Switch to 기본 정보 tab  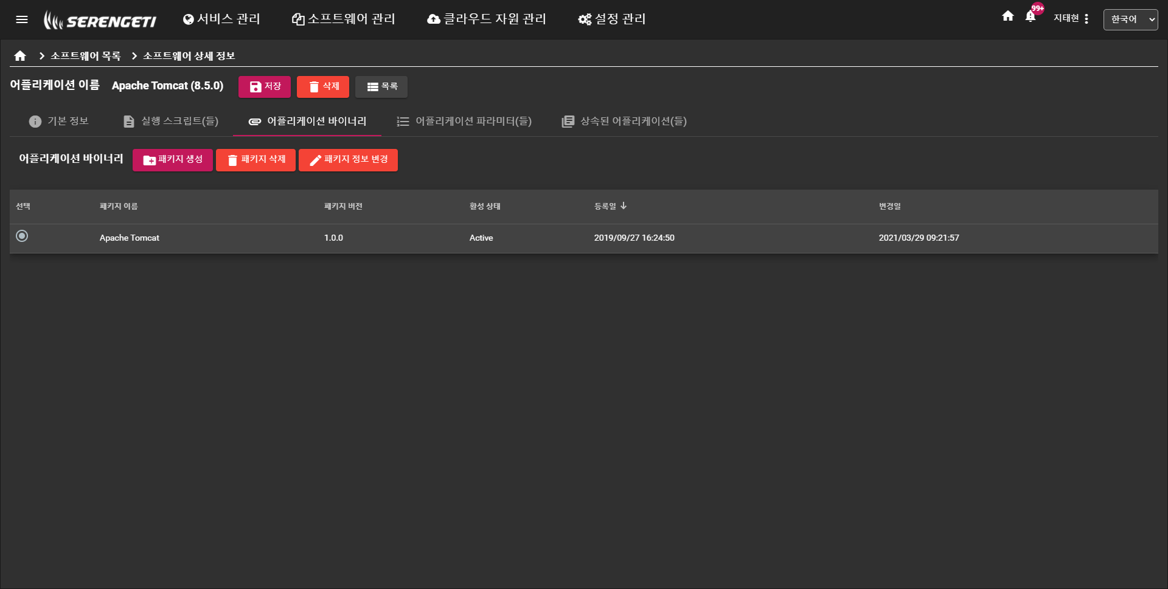pyautogui.click(x=58, y=122)
